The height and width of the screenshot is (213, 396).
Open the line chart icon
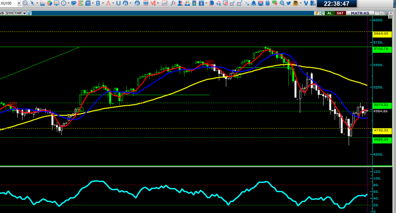click(x=164, y=3)
